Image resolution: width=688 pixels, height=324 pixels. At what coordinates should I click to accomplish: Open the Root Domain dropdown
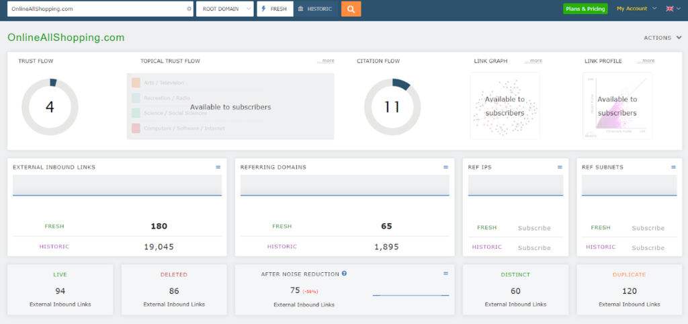click(224, 9)
